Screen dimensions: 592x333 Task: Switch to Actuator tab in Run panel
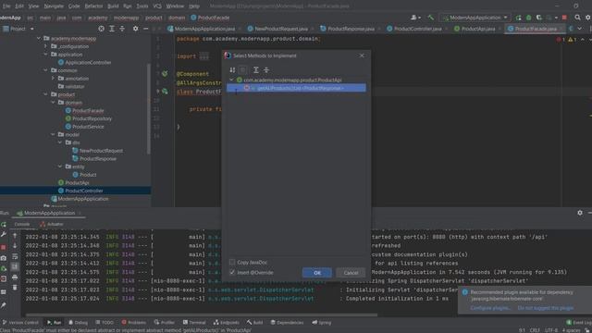(x=52, y=224)
